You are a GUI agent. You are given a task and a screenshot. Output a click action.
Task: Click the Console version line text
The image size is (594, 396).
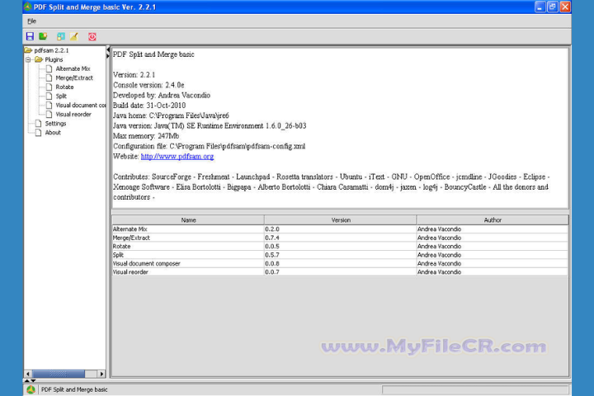pyautogui.click(x=148, y=85)
